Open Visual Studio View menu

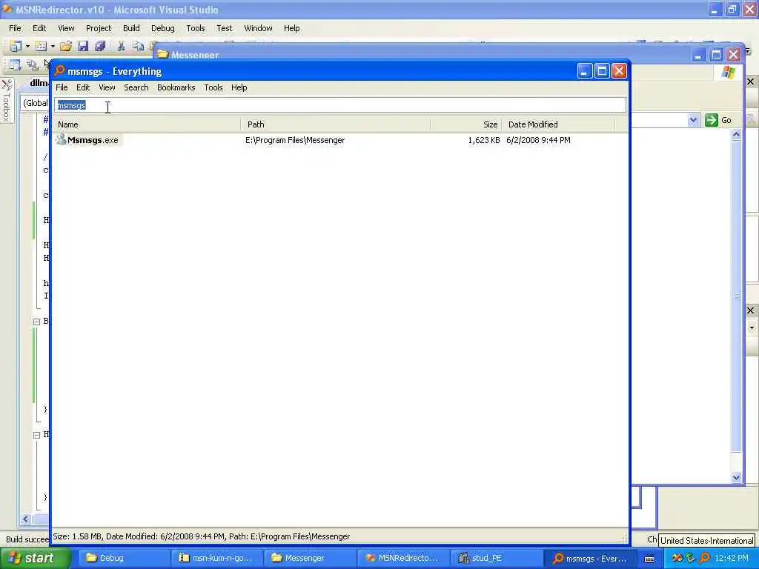[x=66, y=28]
